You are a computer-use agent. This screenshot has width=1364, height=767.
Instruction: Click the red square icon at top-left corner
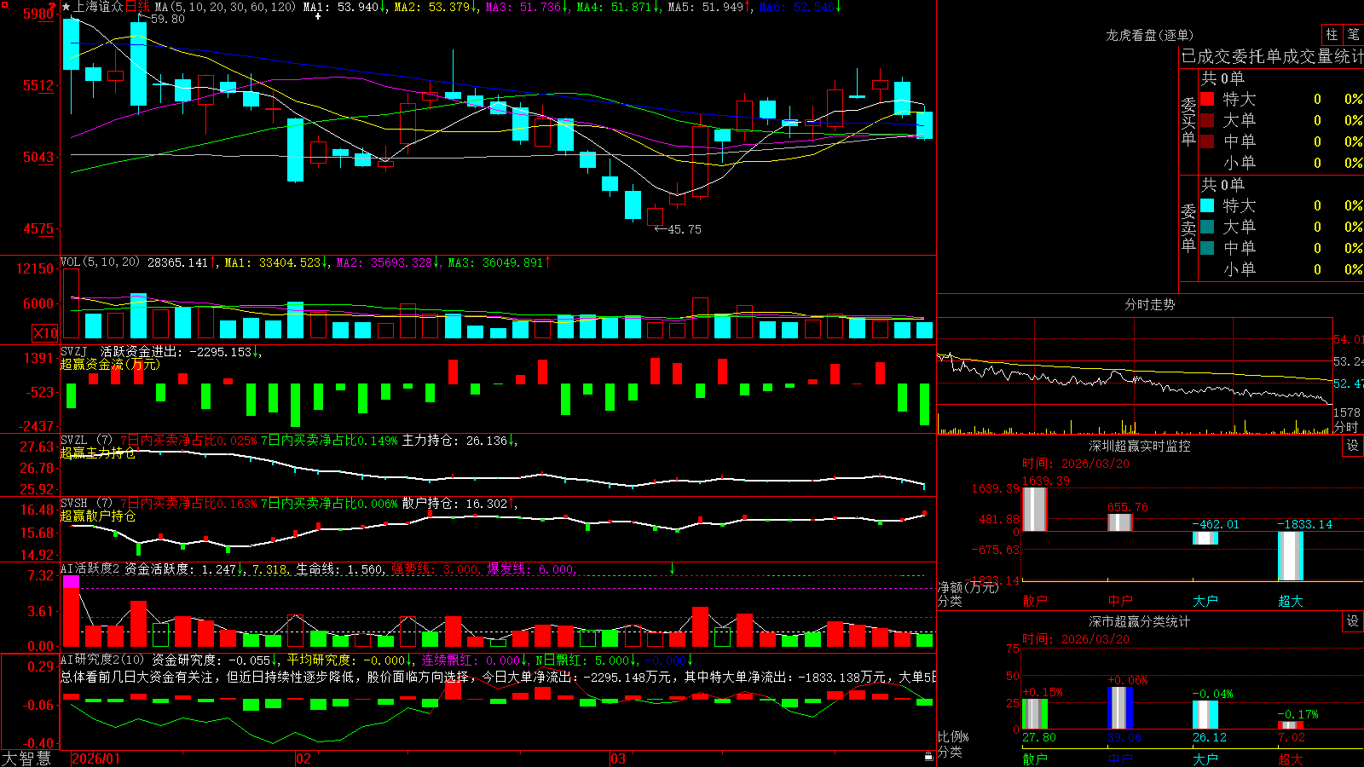click(4, 4)
